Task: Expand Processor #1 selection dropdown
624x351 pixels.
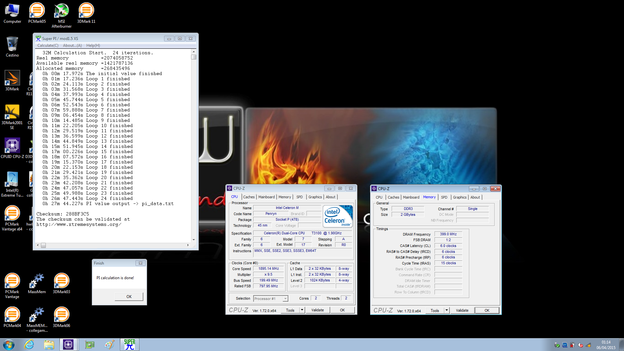Action: click(x=285, y=299)
